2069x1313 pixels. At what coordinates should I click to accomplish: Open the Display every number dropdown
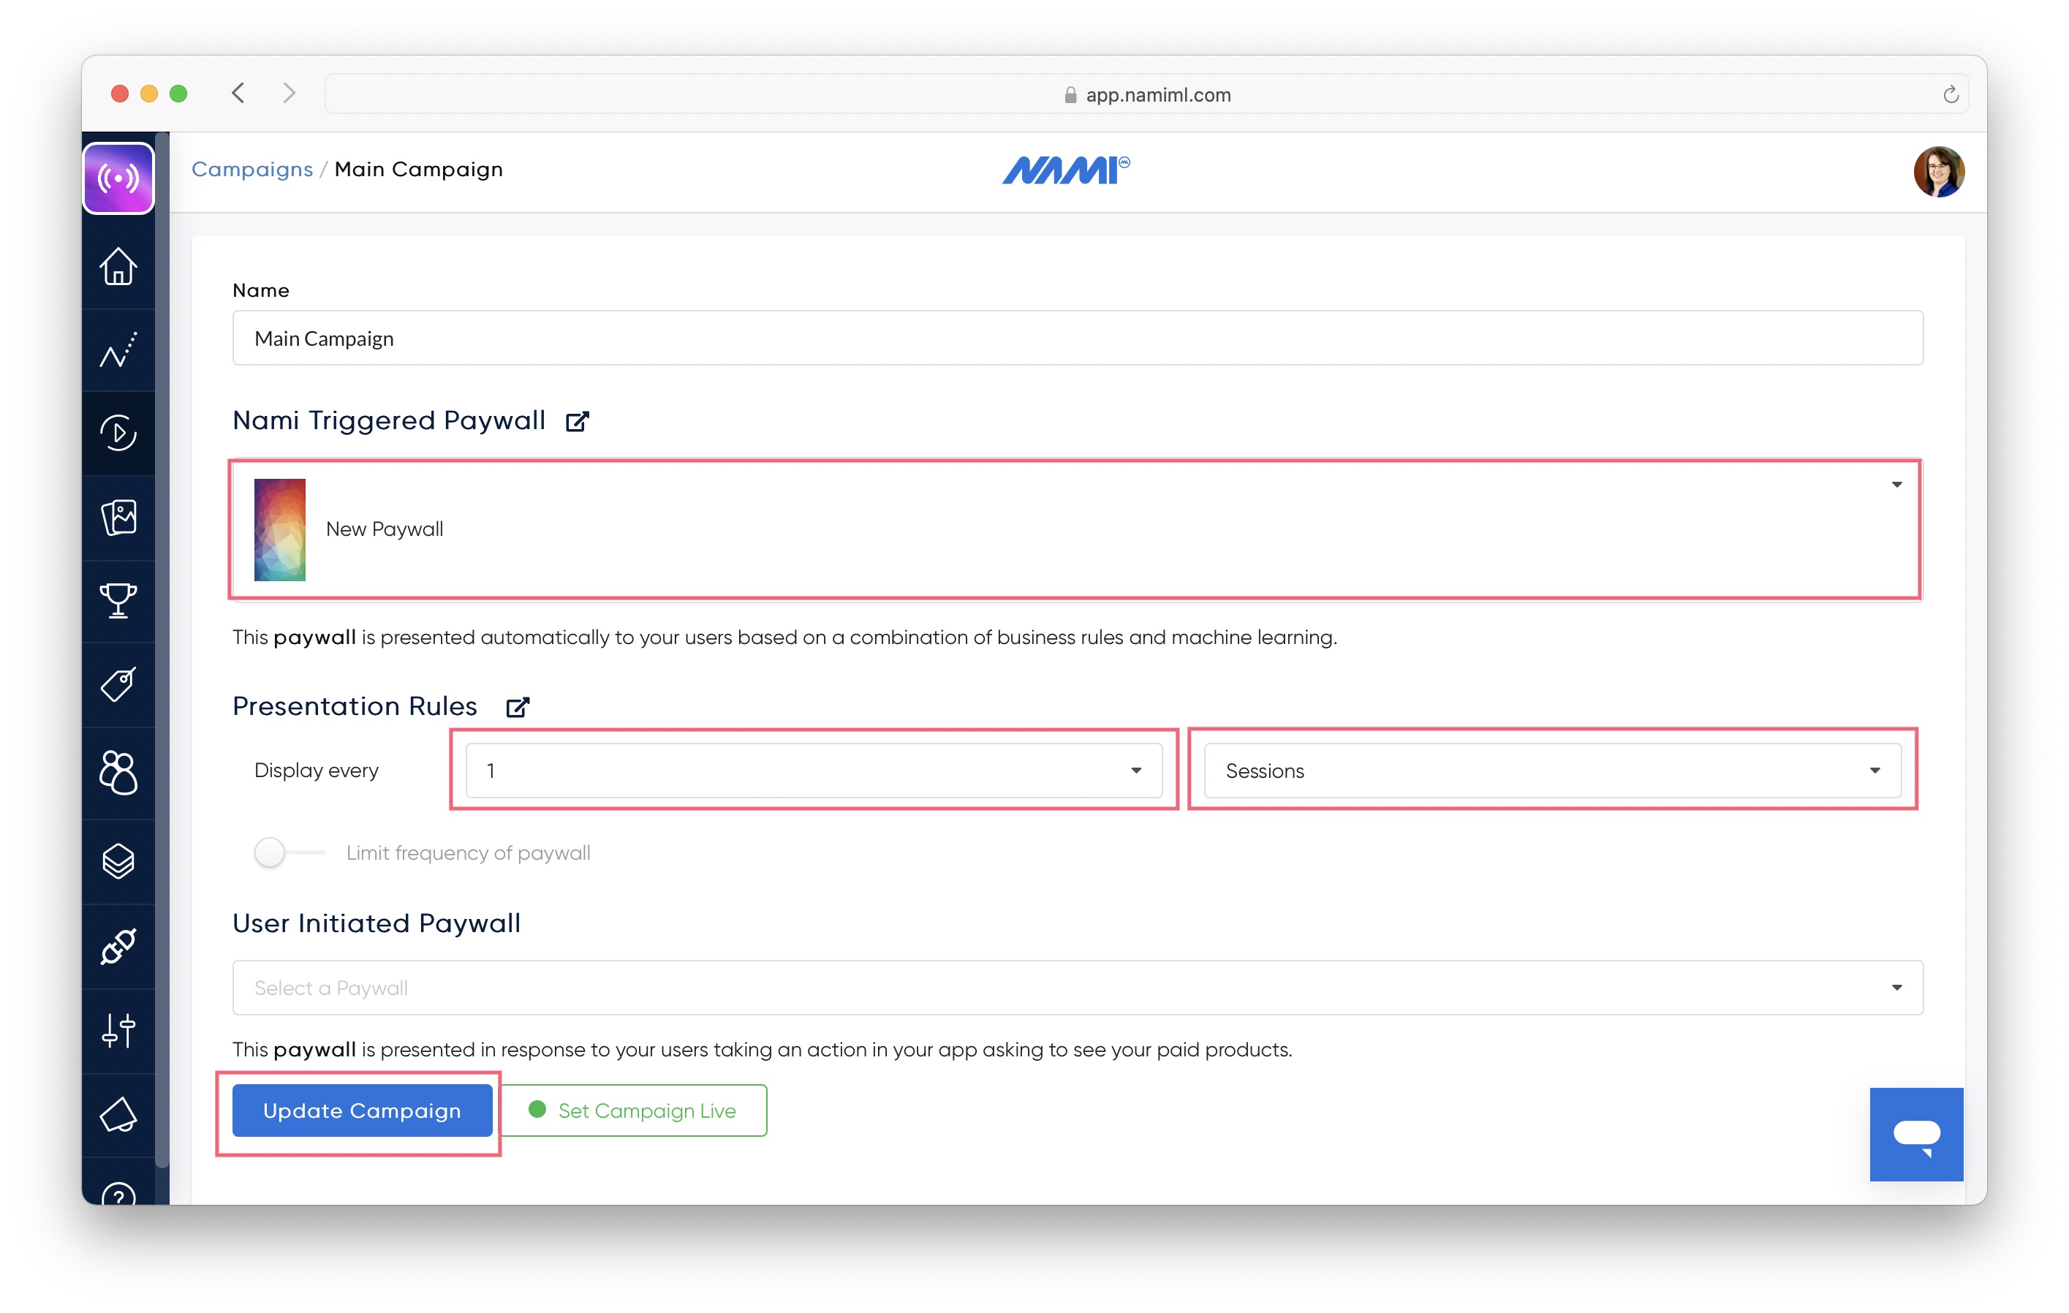814,771
